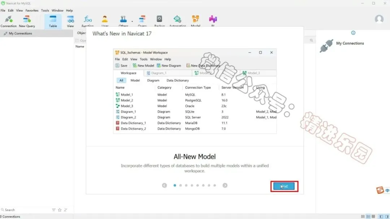This screenshot has height=219, width=390.
Task: Expand the Others dropdown arrow
Action: point(132,21)
